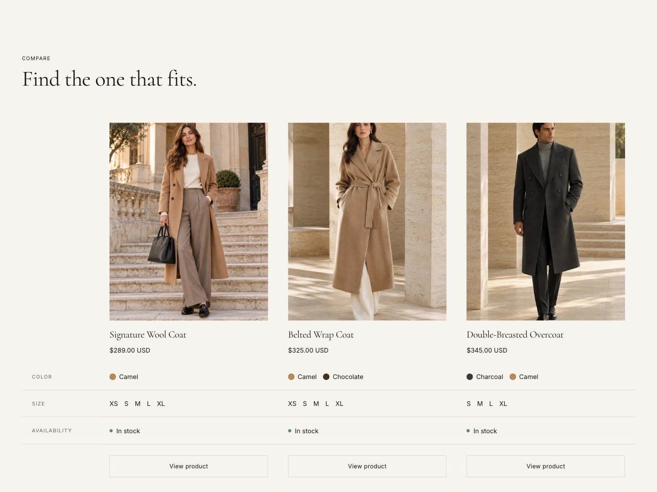The width and height of the screenshot is (657, 492).
Task: Click the Signature Wool Coat product photo
Action: click(188, 221)
